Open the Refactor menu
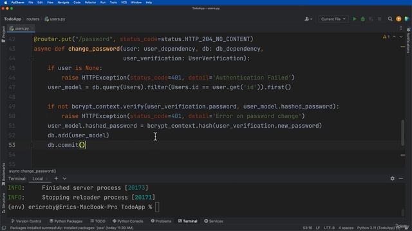412x231 pixels. coord(90,3)
